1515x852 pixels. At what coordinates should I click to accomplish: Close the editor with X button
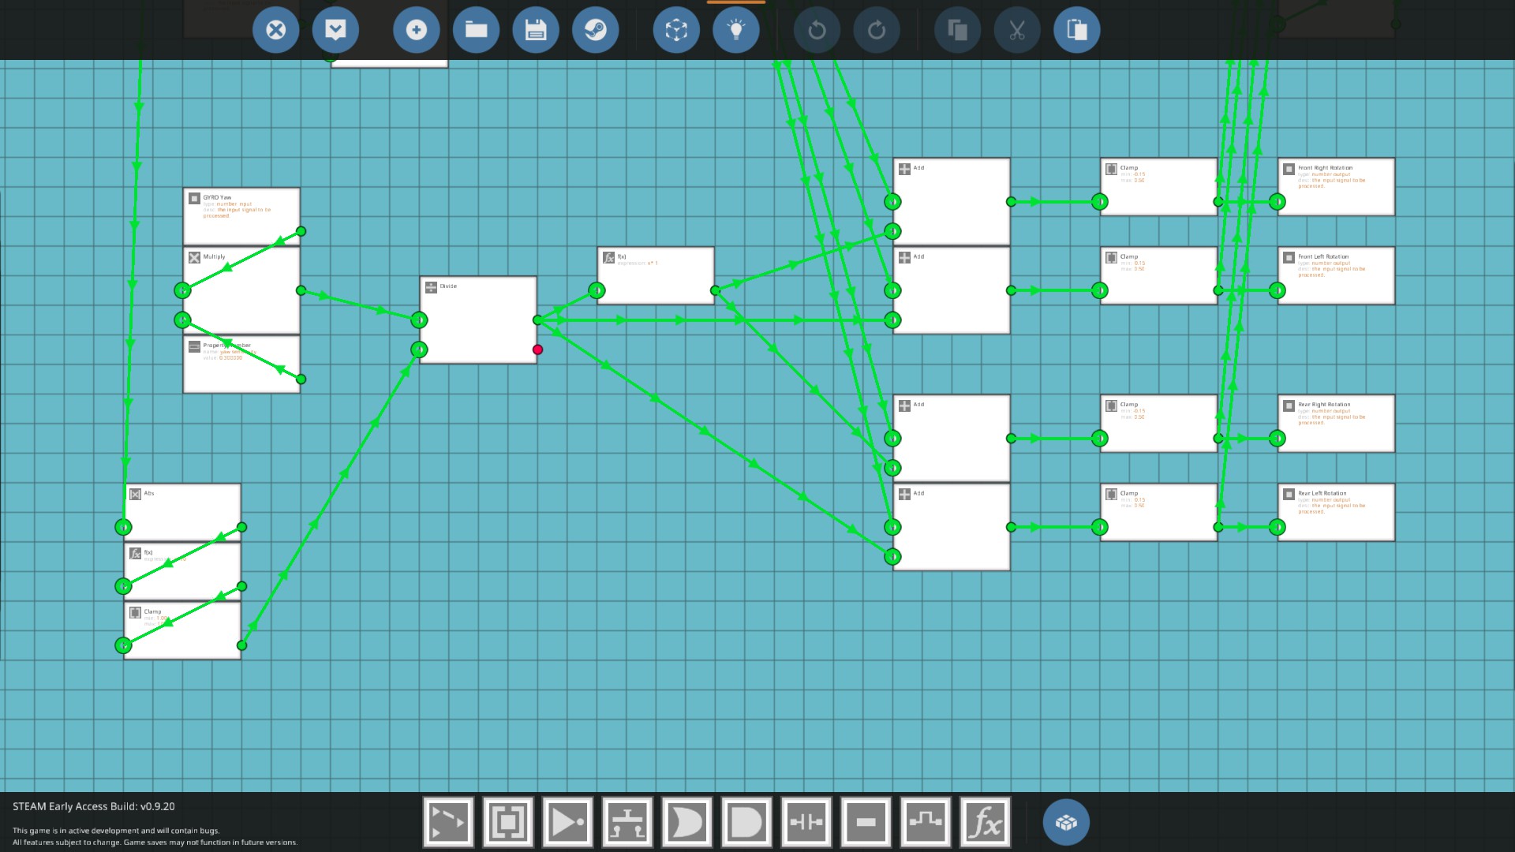(275, 30)
